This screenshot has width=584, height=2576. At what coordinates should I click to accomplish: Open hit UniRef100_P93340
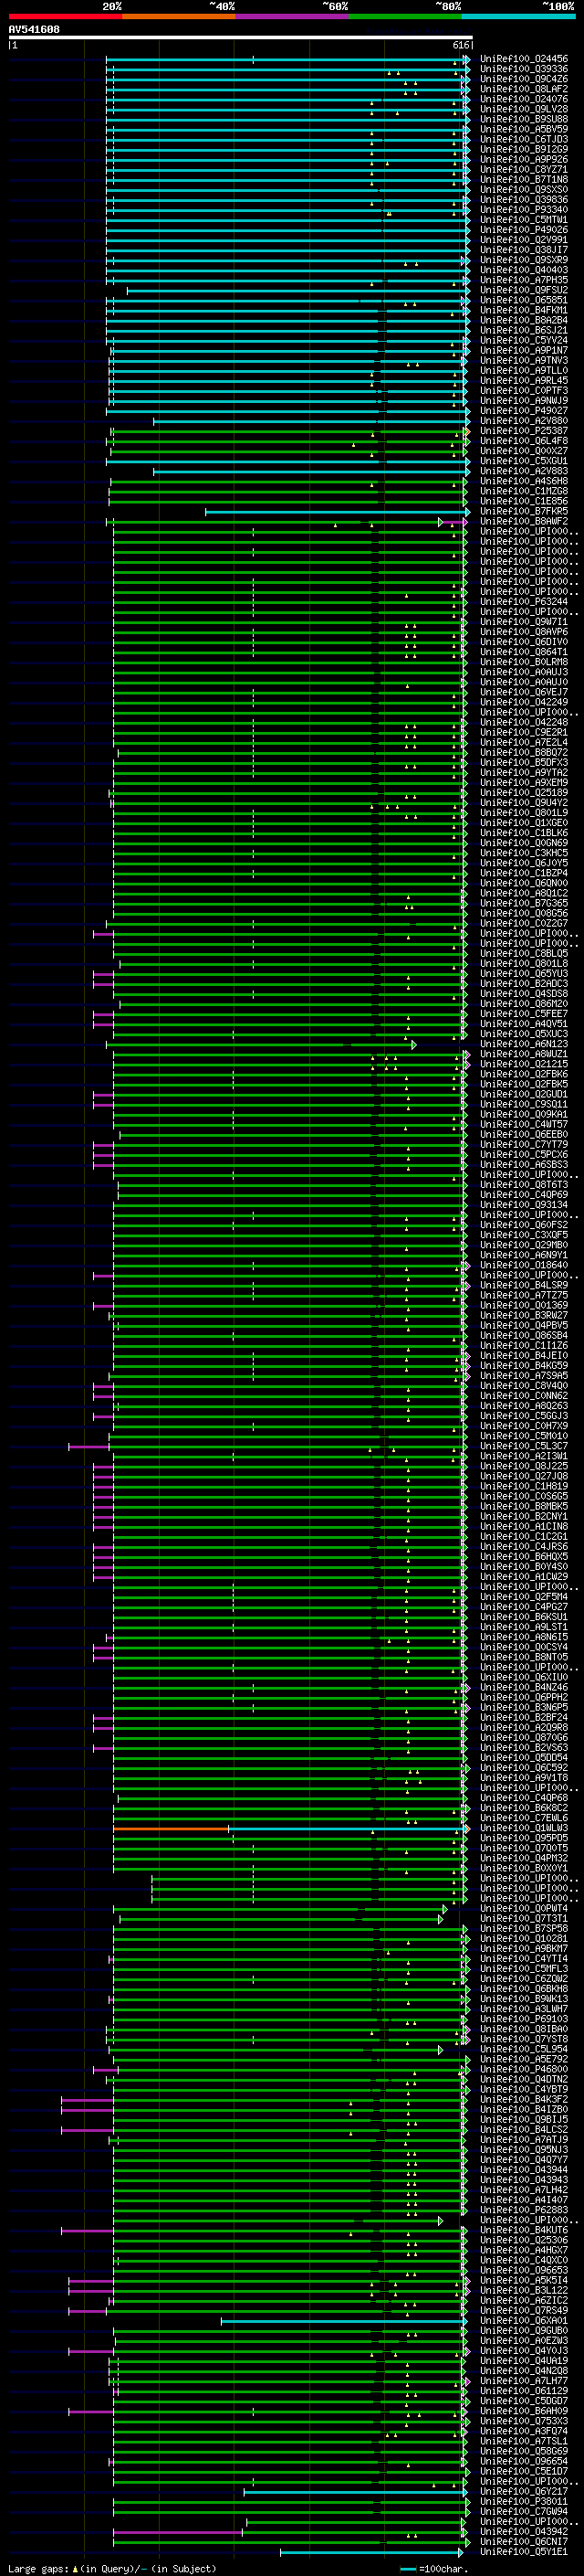[524, 210]
